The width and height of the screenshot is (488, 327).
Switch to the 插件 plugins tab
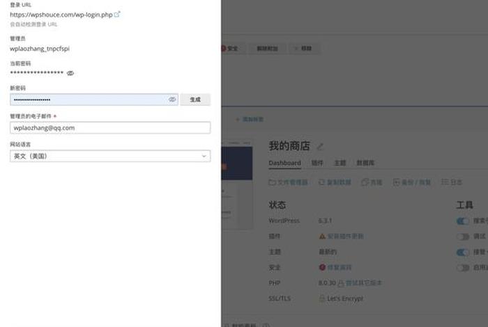coord(317,163)
